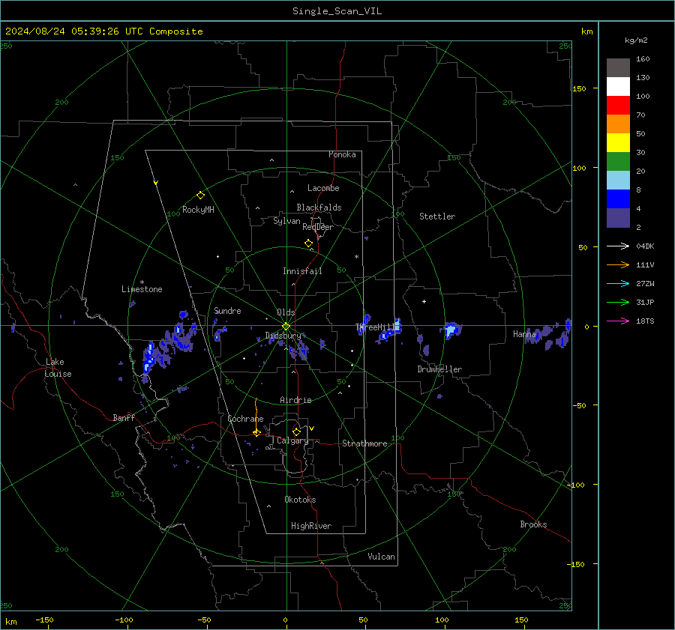Click the Calgary city label

292,440
